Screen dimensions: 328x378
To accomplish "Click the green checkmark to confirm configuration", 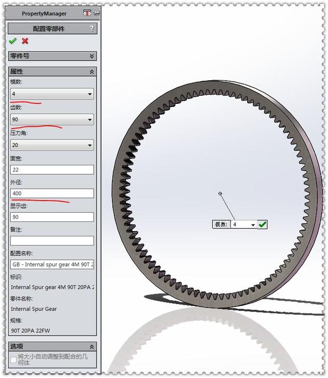I will click(13, 41).
